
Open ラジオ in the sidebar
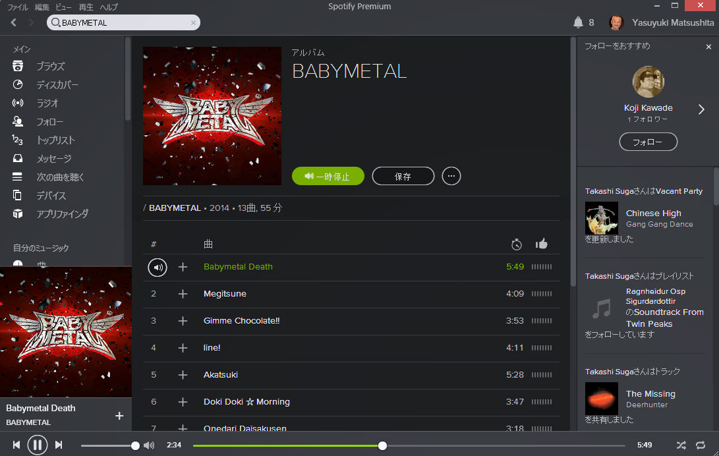pos(47,103)
